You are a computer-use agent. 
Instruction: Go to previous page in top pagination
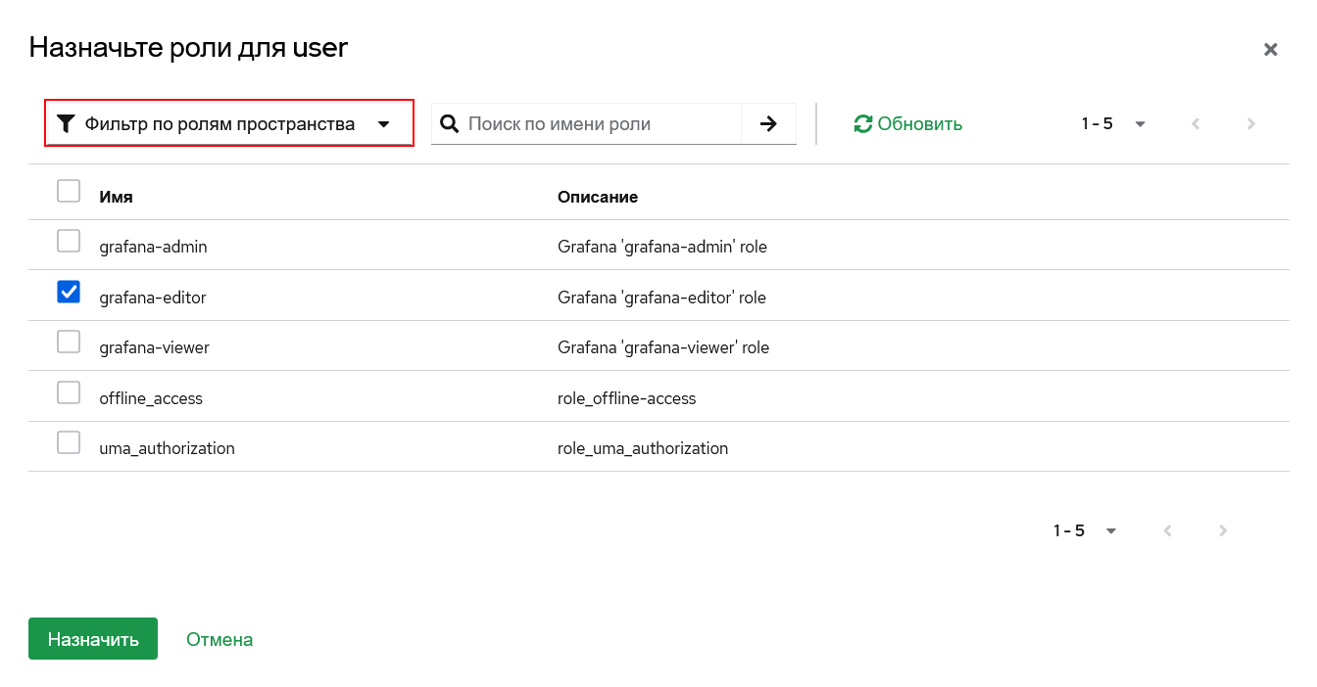pyautogui.click(x=1195, y=124)
